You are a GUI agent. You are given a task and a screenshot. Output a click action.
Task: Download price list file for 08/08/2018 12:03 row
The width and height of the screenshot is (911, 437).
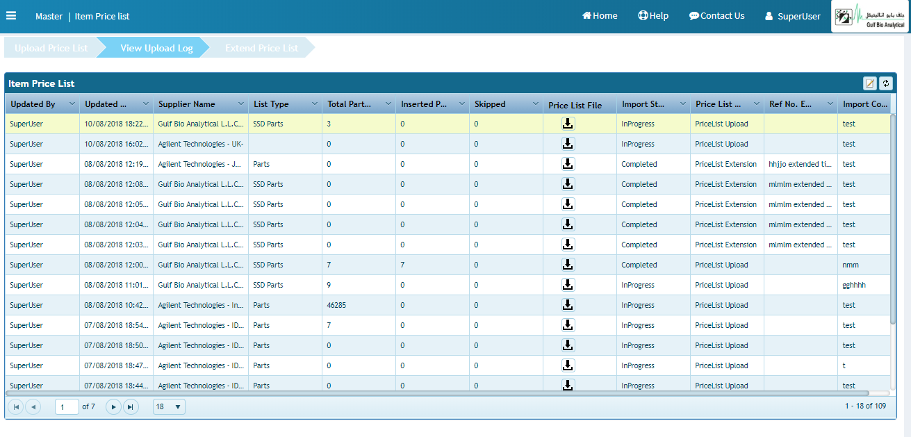pos(568,245)
